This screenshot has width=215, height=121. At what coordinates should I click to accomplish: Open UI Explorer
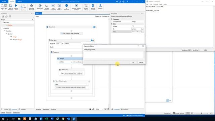67,7
